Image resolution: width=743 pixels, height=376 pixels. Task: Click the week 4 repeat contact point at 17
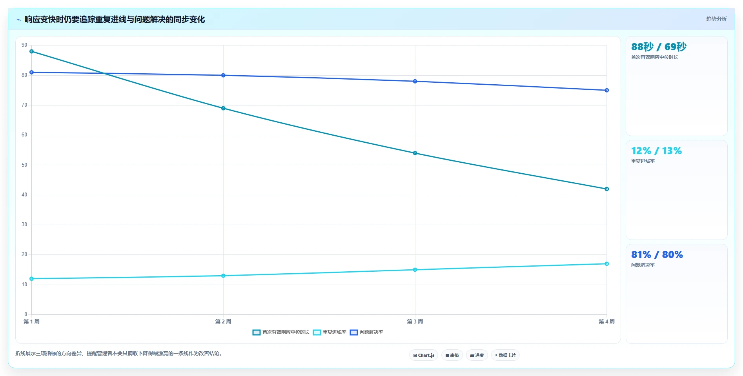tap(607, 264)
